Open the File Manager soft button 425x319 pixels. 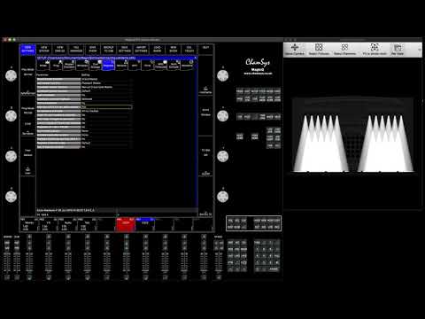coord(76,50)
